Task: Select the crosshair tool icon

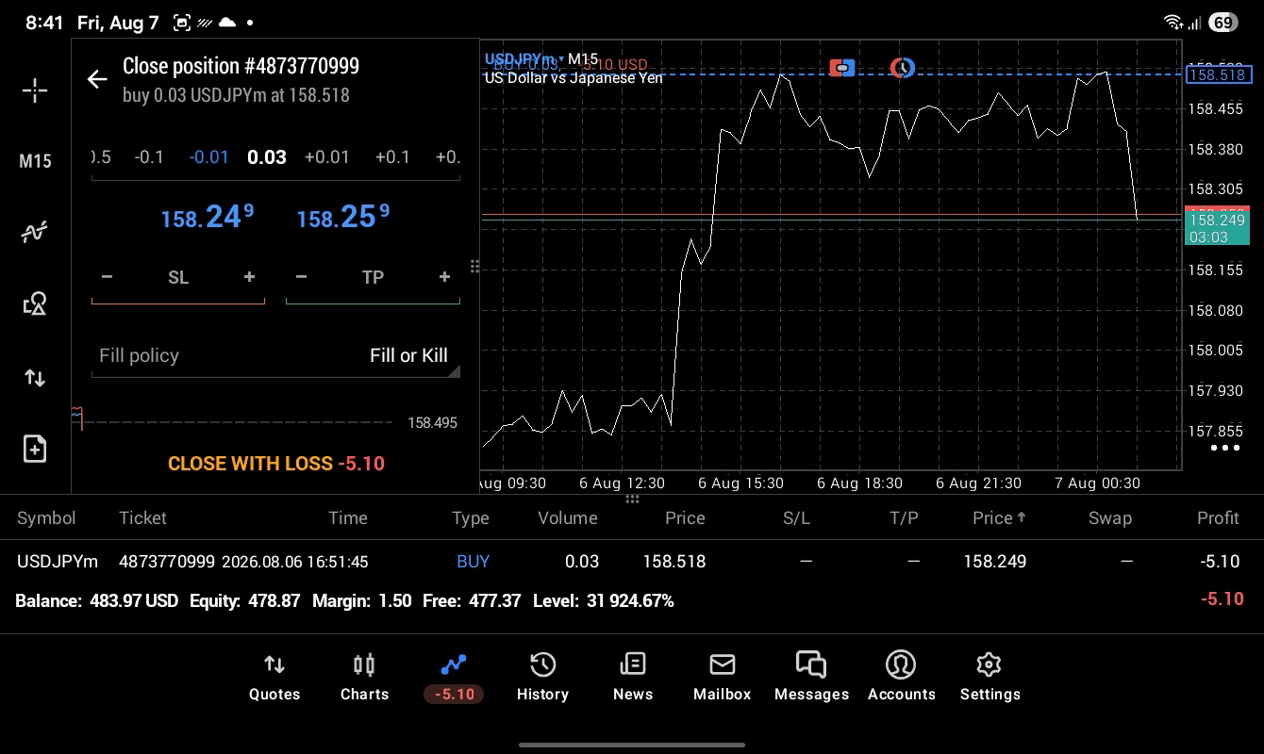Action: [35, 90]
